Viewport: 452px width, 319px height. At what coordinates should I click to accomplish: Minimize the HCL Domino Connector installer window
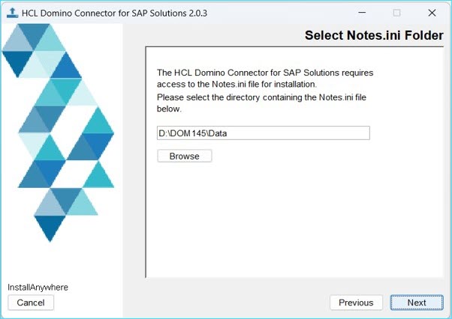[x=362, y=13]
